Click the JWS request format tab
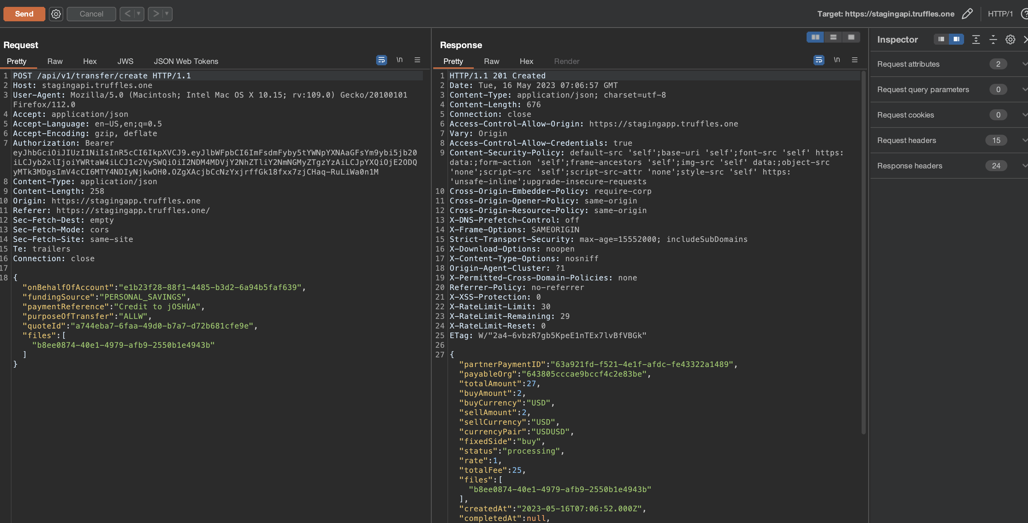The width and height of the screenshot is (1028, 523). click(x=125, y=61)
